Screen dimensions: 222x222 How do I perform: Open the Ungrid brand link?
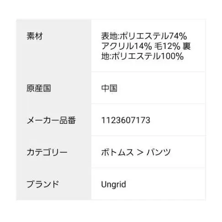114,185
